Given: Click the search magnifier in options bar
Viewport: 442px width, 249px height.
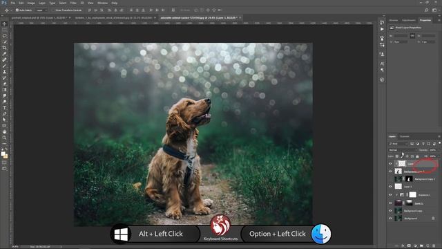Looking at the screenshot, I should [427, 10].
